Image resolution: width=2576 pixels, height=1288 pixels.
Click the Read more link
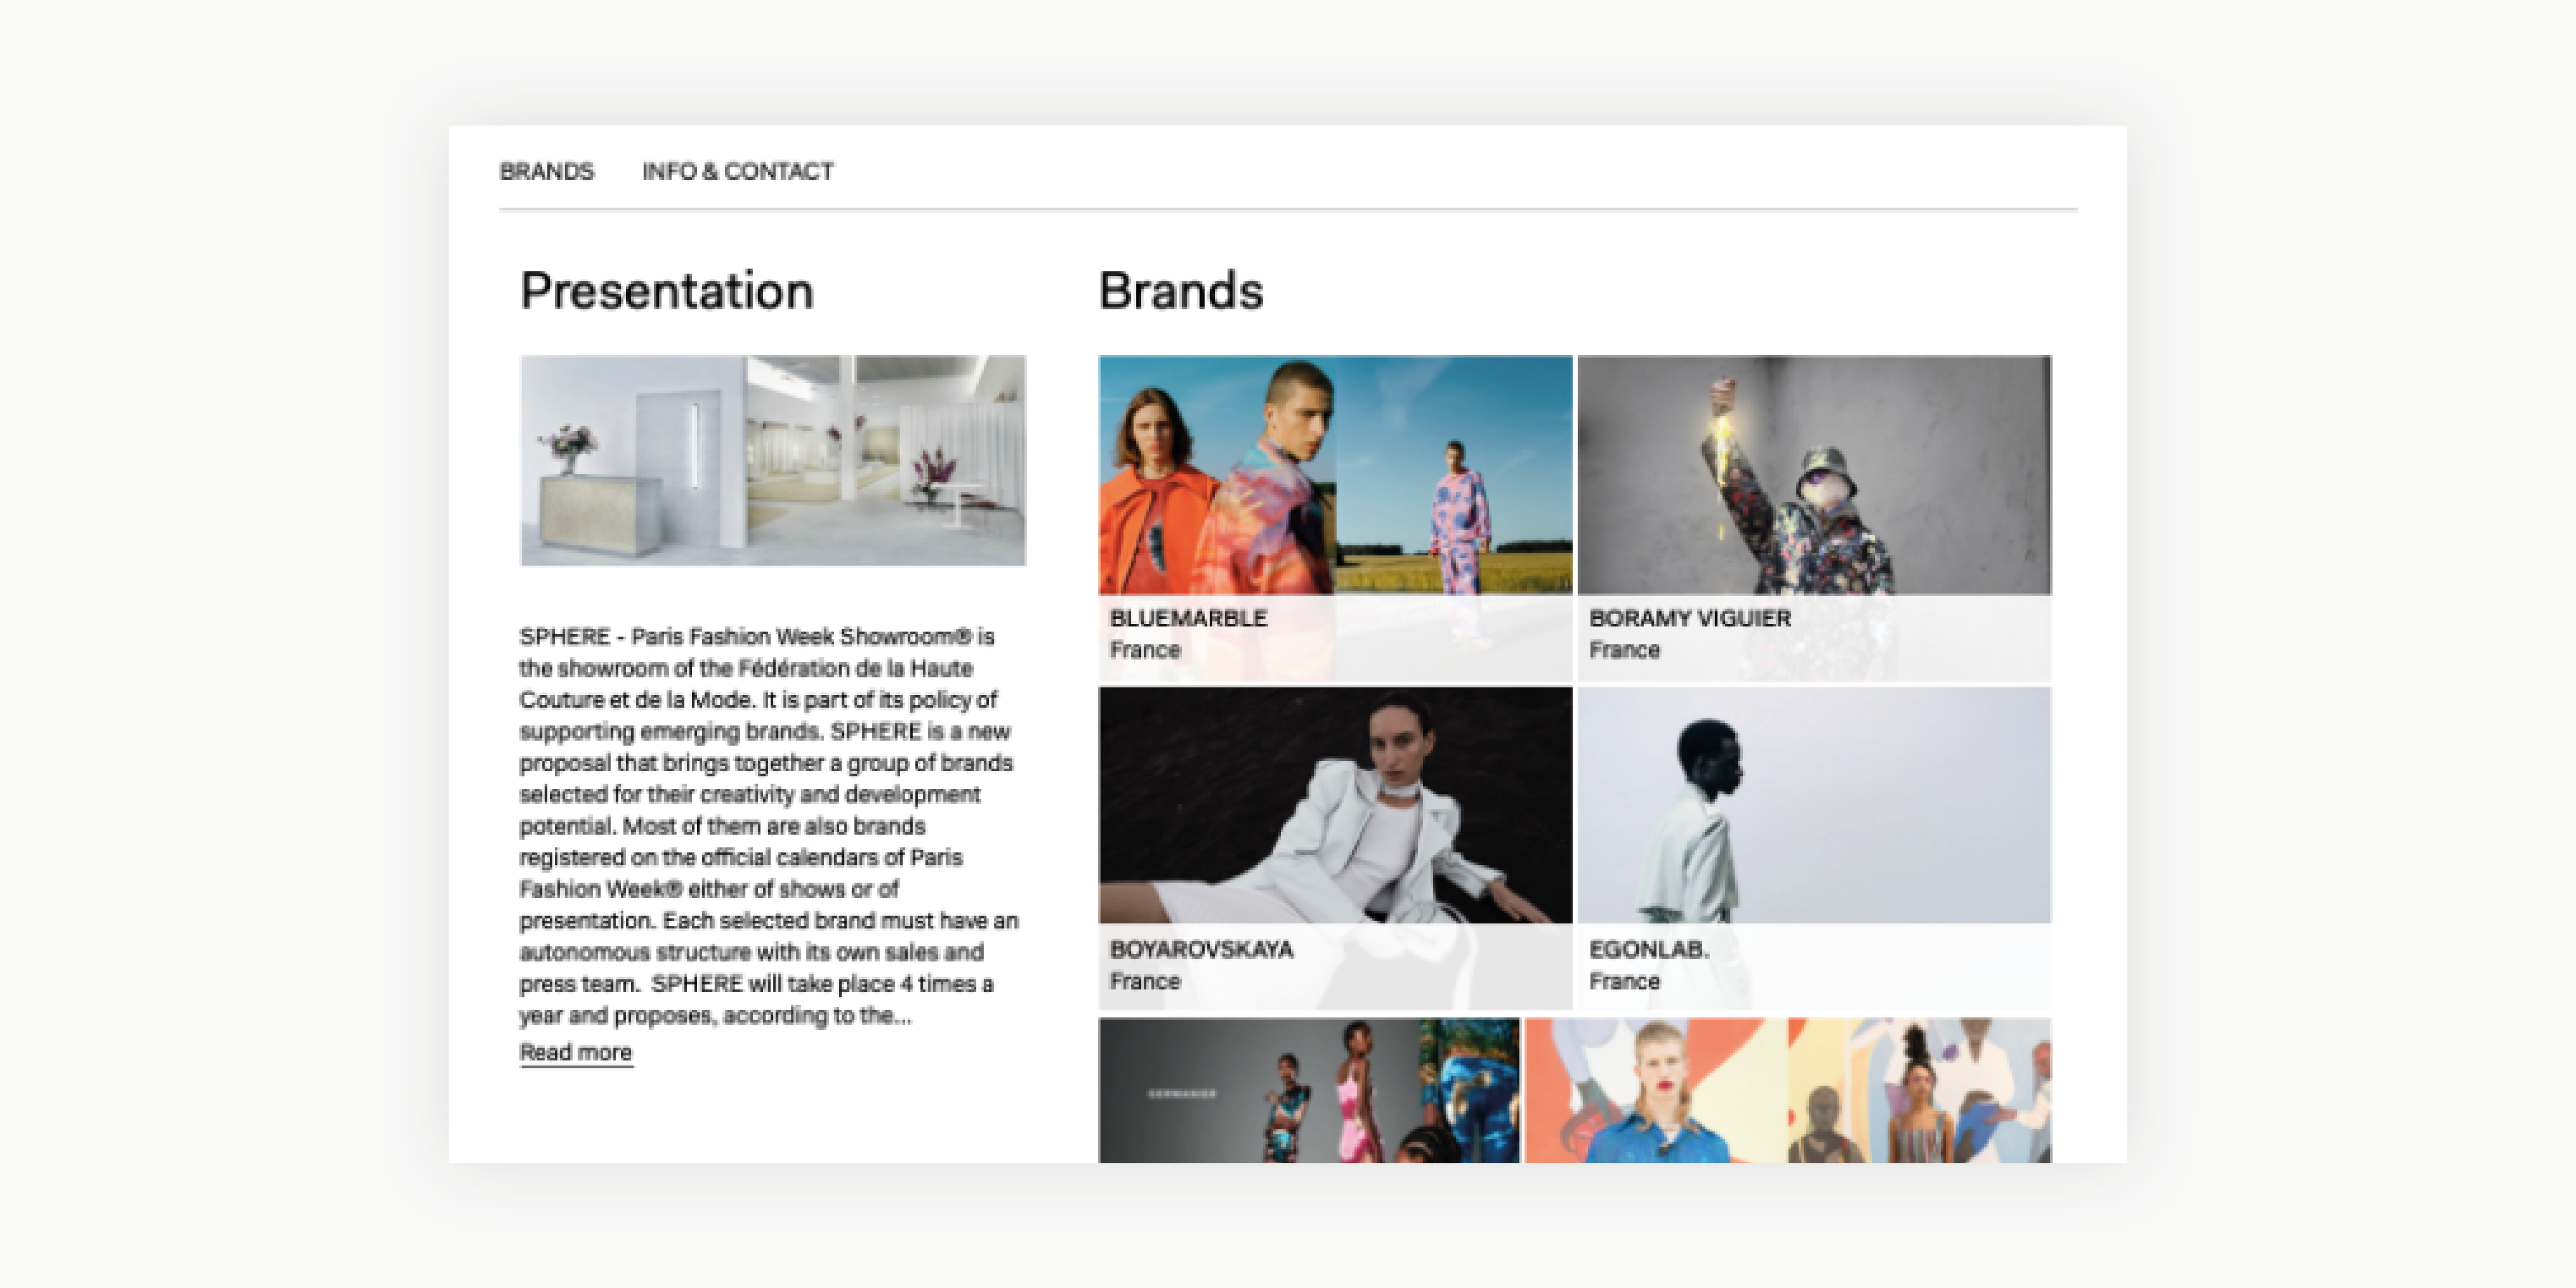[576, 1052]
